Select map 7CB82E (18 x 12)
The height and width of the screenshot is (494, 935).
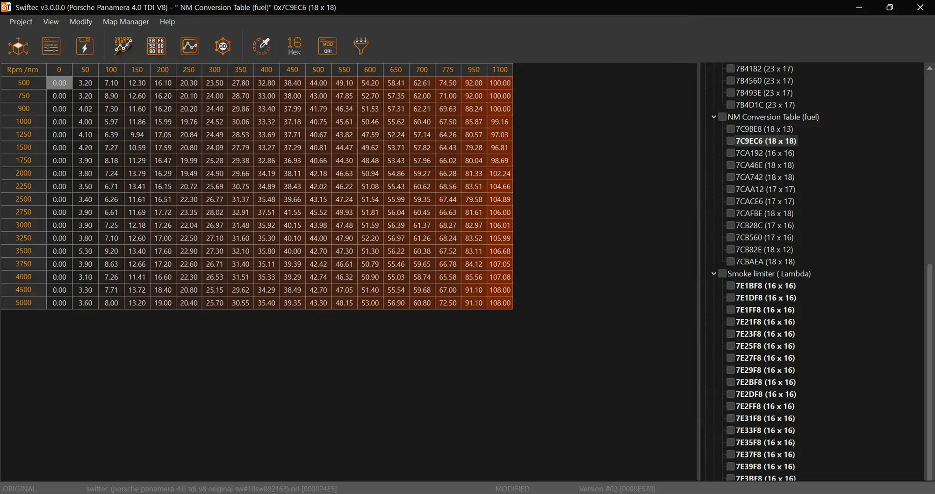tap(764, 250)
